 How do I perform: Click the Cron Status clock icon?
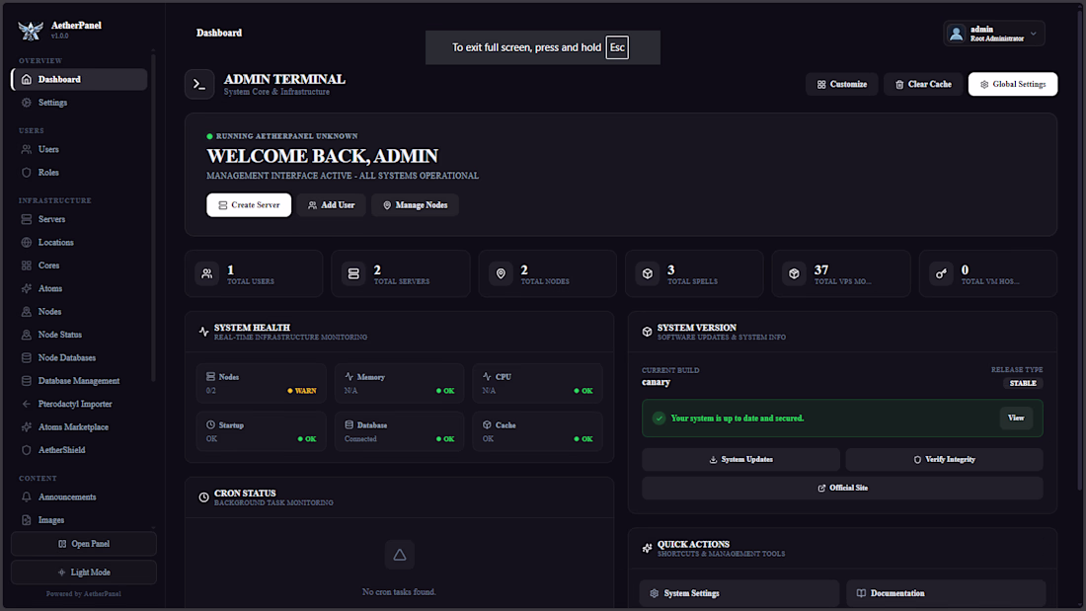click(203, 497)
